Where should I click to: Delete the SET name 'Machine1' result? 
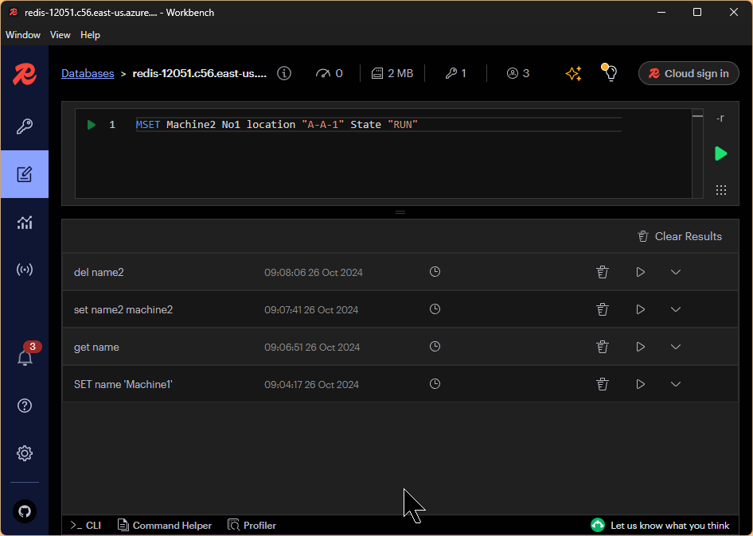click(603, 384)
